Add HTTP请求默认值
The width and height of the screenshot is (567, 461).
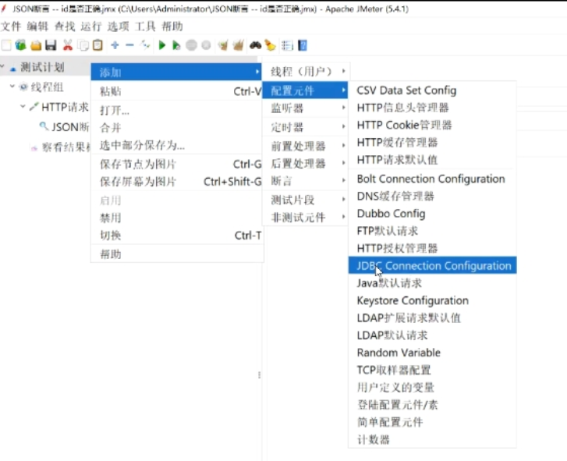pyautogui.click(x=432, y=160)
